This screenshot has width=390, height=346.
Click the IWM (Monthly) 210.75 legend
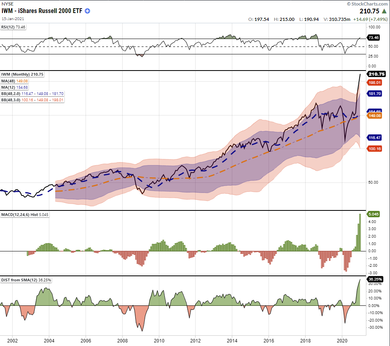(x=22, y=74)
